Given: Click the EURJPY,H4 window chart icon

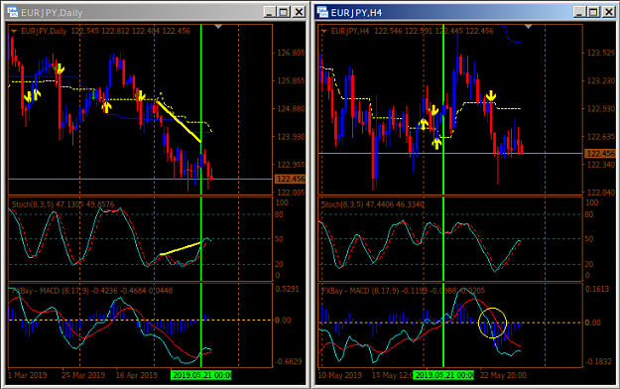Looking at the screenshot, I should click(322, 12).
